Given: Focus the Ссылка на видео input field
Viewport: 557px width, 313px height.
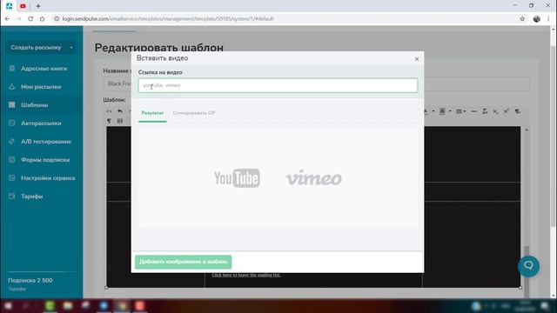Looking at the screenshot, I should (278, 85).
